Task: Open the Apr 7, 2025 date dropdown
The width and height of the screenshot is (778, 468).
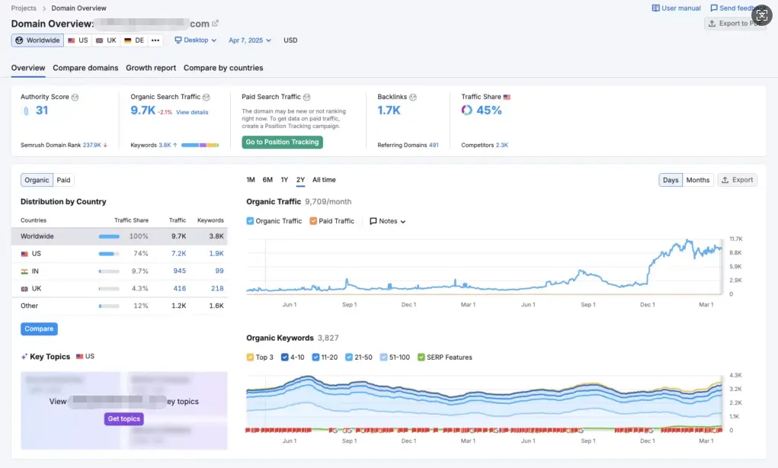Action: pyautogui.click(x=249, y=40)
